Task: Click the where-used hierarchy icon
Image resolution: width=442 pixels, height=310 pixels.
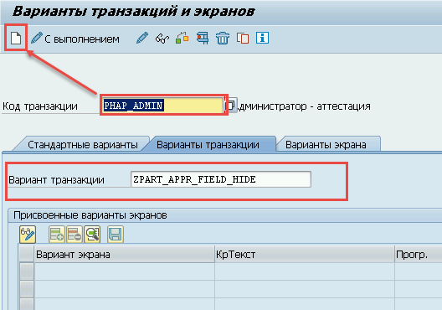Action: (x=182, y=38)
